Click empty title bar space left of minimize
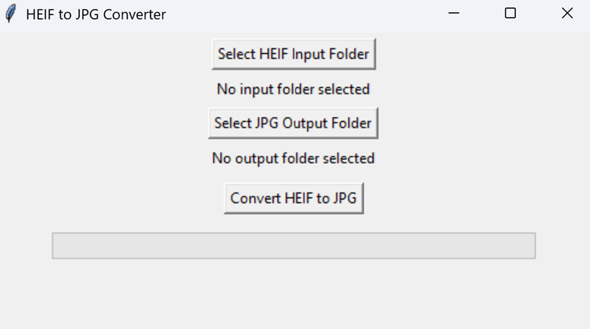590x329 pixels. [323, 14]
